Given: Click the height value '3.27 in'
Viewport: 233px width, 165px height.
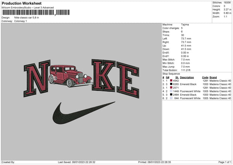Looking at the screenshot, I should 228,9.
